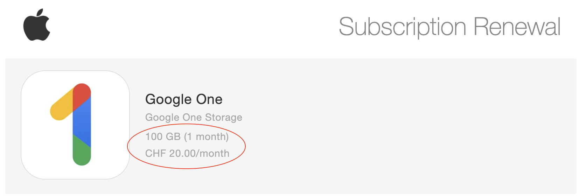Click the word Storage in the subtitle

point(224,117)
